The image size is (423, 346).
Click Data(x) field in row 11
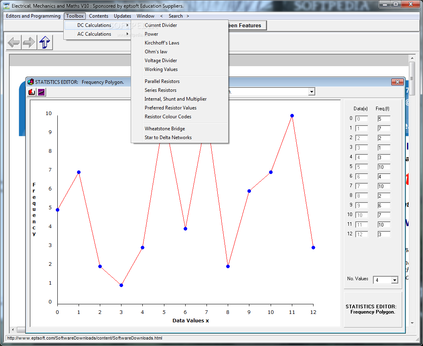(x=362, y=225)
